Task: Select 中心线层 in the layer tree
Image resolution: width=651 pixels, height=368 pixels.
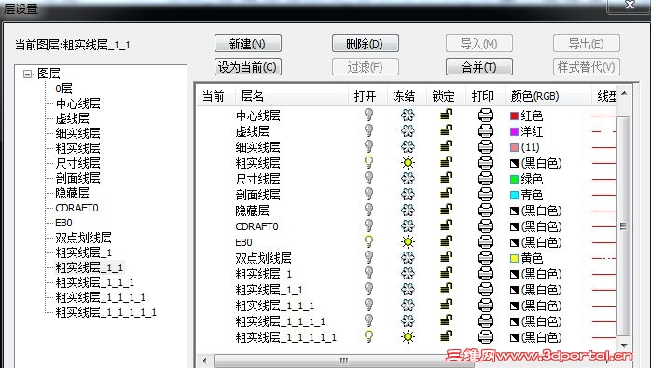Action: [78, 103]
